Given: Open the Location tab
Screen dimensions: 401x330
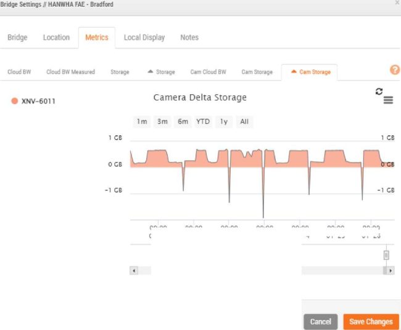Looking at the screenshot, I should point(56,38).
